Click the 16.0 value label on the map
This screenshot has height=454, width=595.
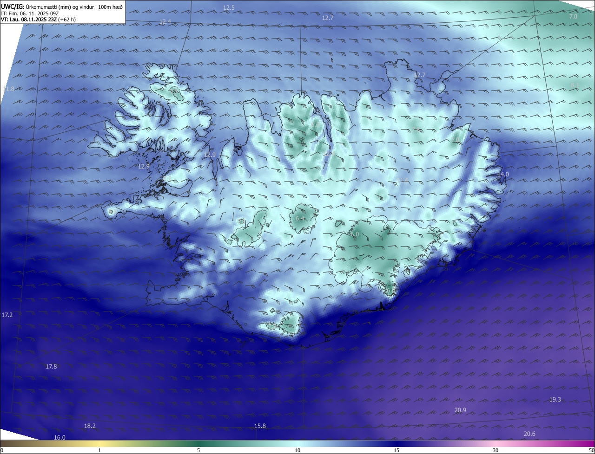[x=59, y=438]
